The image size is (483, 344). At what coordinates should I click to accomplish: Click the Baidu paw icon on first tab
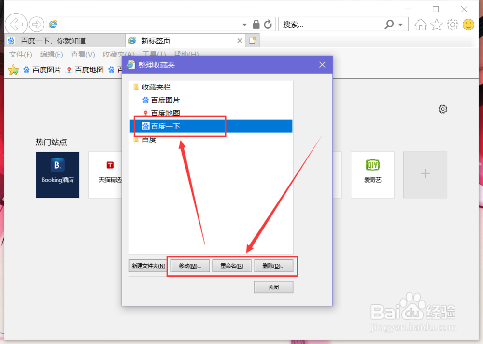coord(12,41)
